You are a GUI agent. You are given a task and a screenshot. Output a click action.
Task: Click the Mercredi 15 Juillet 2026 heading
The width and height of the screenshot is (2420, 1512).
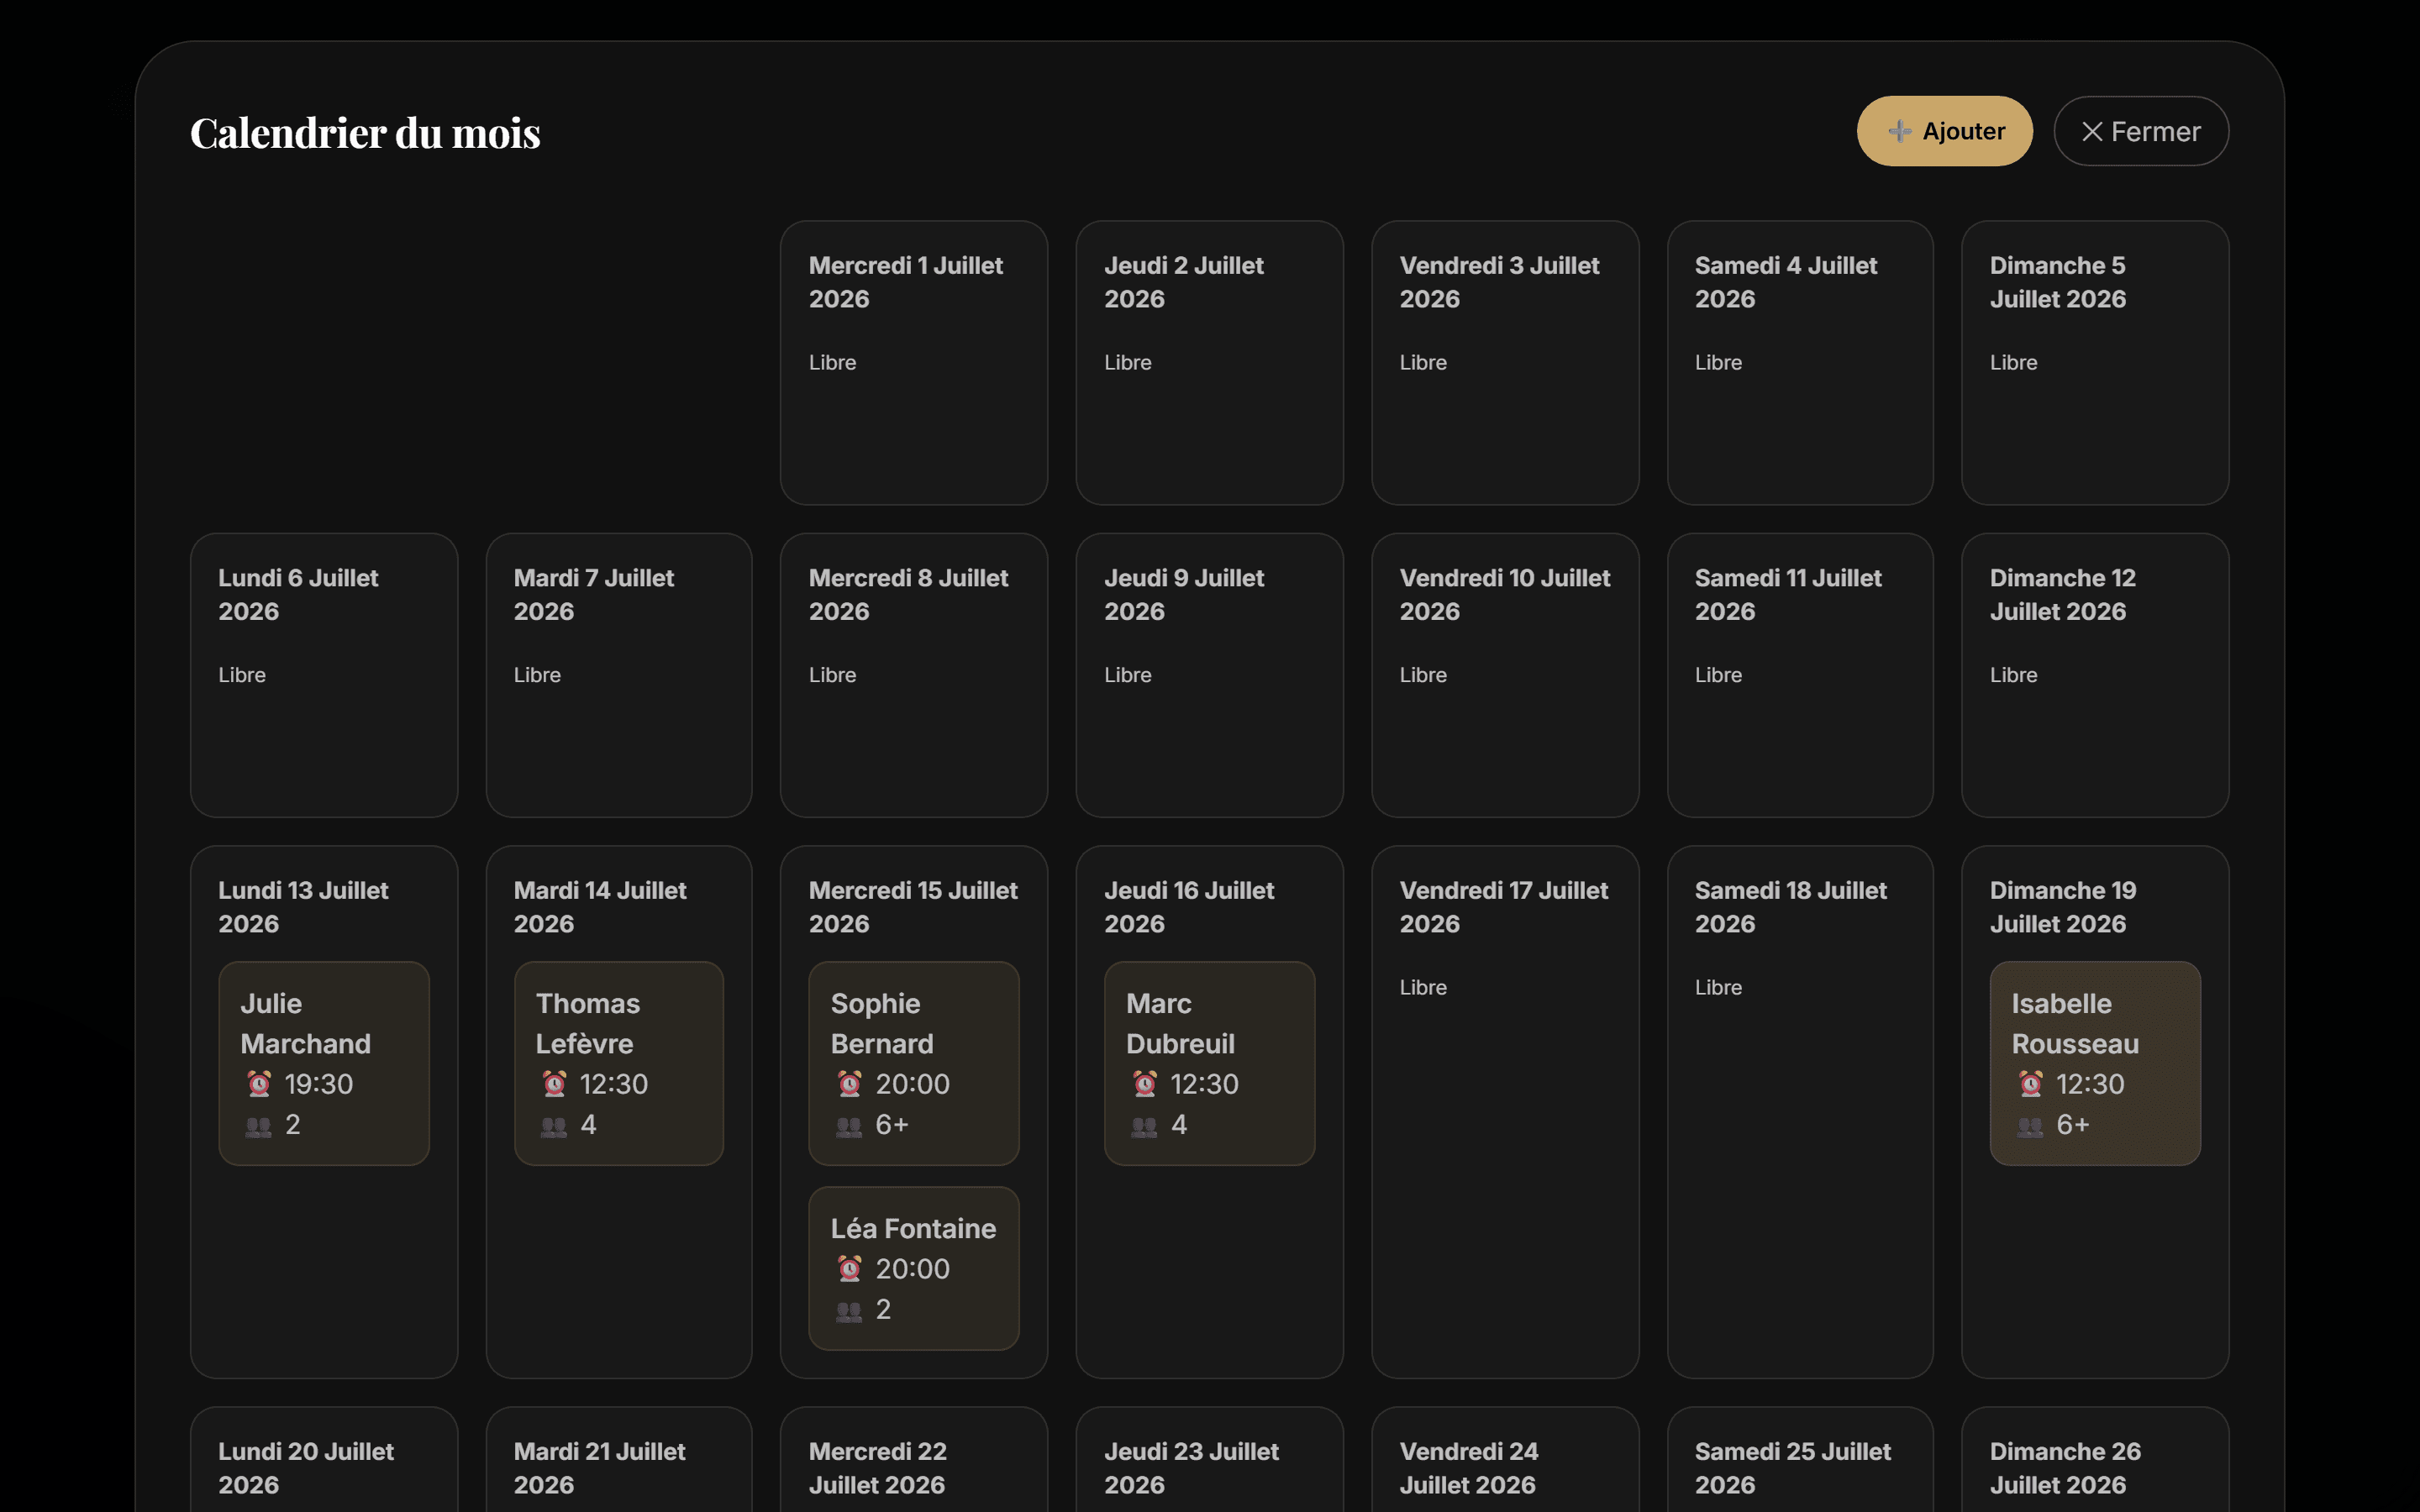(x=913, y=907)
